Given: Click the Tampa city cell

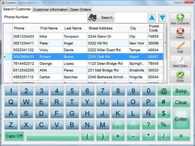Looking at the screenshot, I should tap(138, 50).
